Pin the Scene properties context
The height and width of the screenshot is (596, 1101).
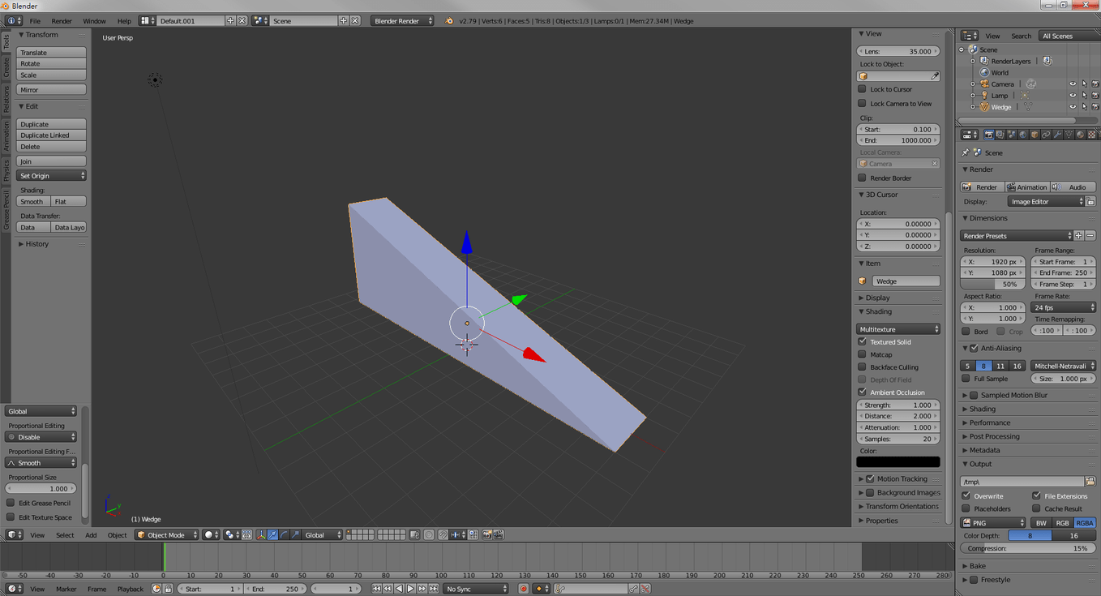[966, 152]
